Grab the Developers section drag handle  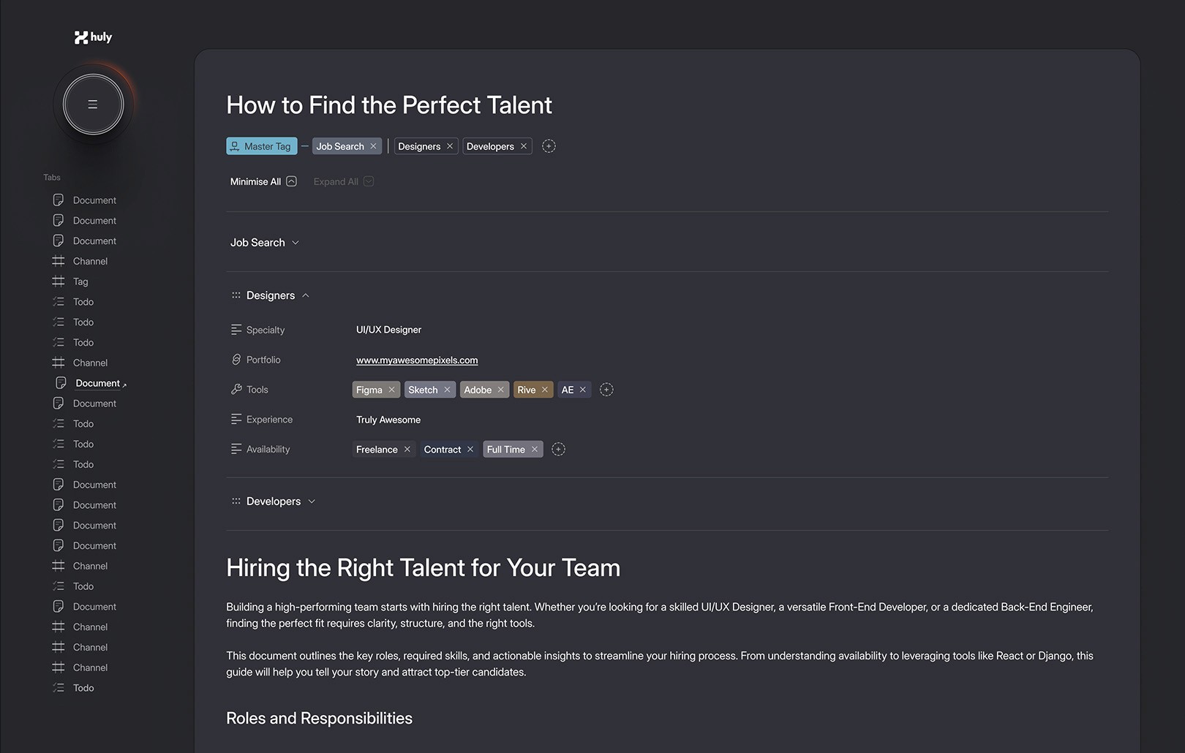coord(236,502)
